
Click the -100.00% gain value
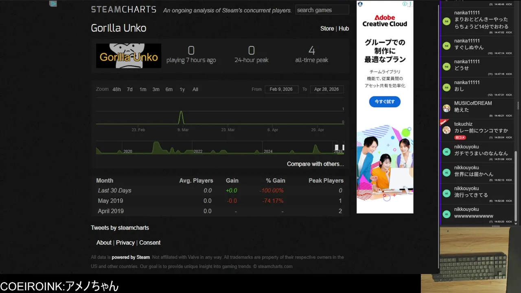point(271,190)
